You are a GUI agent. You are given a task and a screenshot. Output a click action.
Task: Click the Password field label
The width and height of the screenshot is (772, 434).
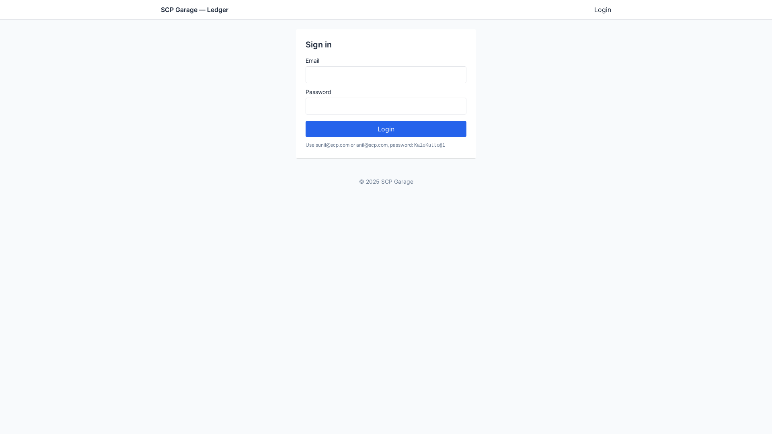coord(318,92)
